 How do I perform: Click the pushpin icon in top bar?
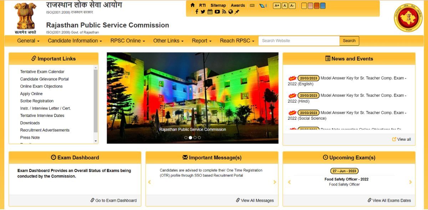pyautogui.click(x=237, y=12)
